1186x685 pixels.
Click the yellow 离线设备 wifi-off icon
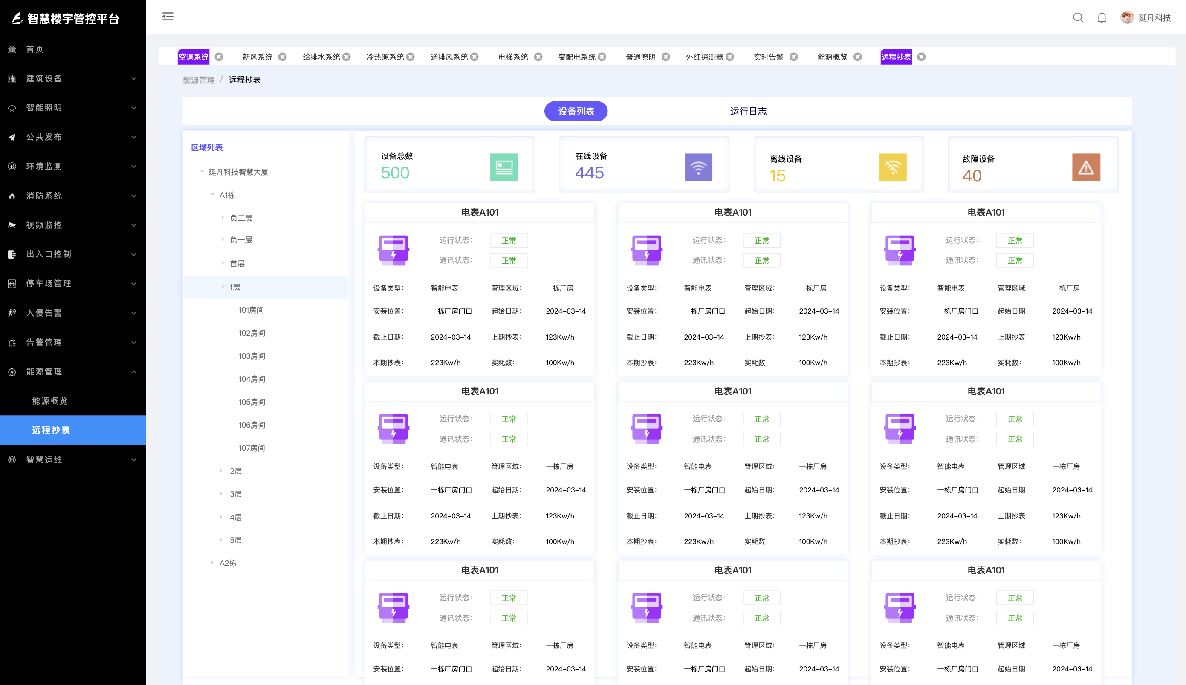coord(892,167)
